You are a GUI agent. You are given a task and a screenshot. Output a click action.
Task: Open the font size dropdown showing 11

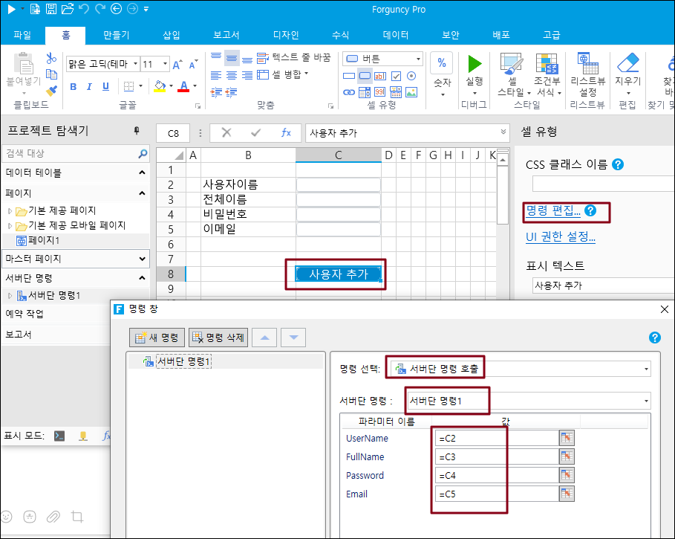(x=165, y=64)
